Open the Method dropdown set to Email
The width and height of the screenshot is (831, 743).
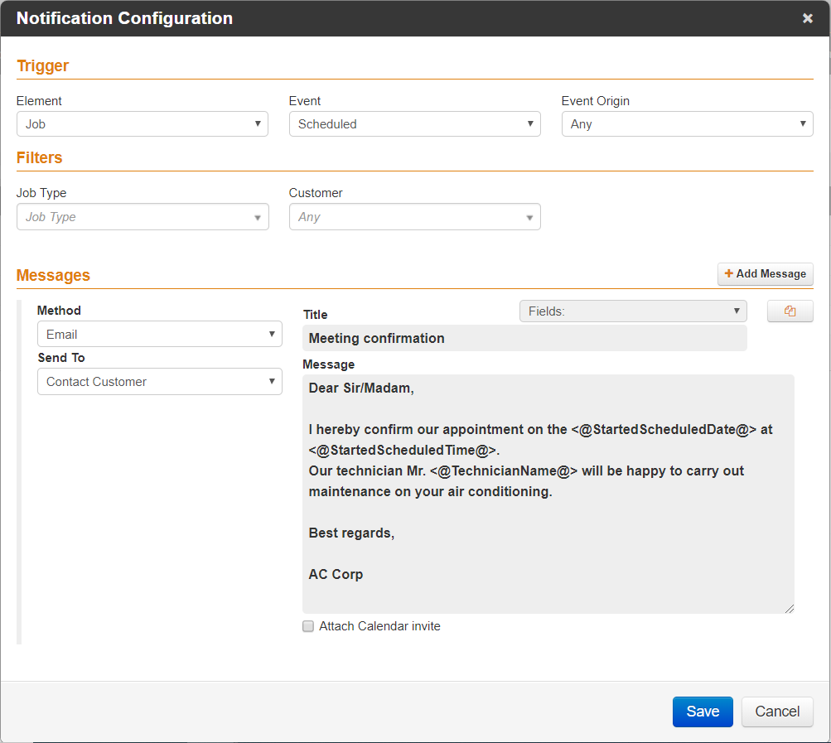coord(159,335)
